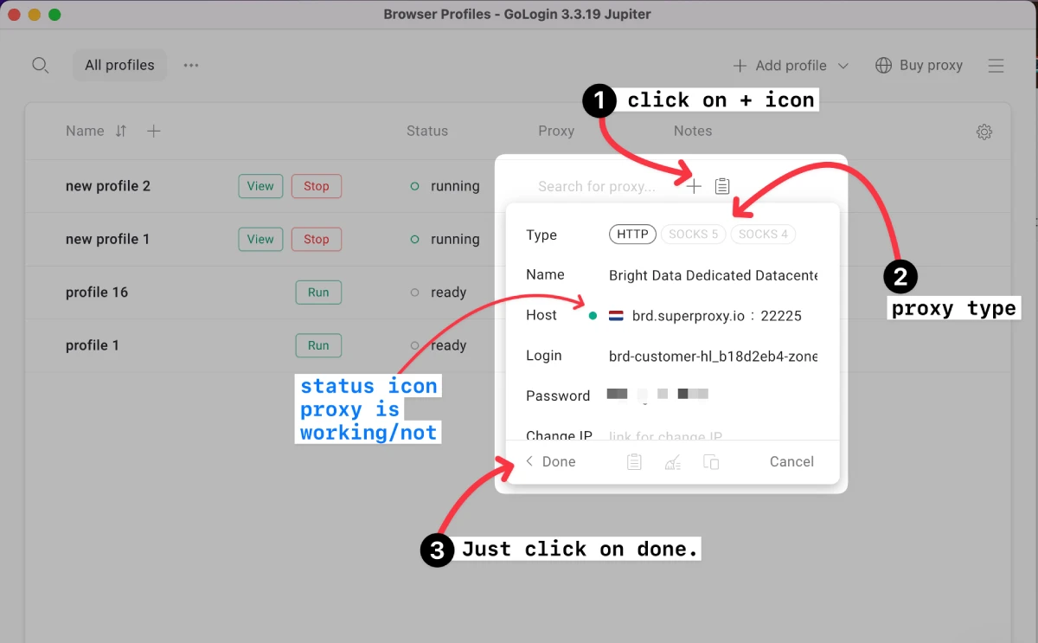
Task: Expand the Add profile dropdown arrow
Action: click(843, 65)
